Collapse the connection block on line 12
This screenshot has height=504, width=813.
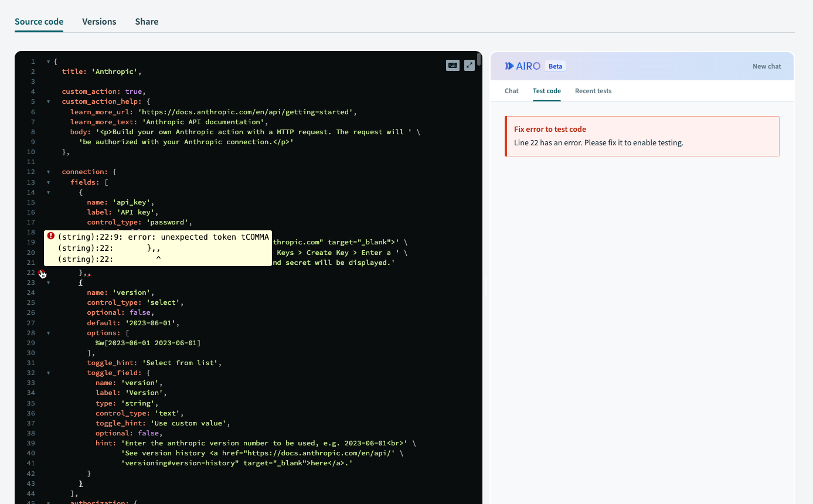[x=49, y=172]
